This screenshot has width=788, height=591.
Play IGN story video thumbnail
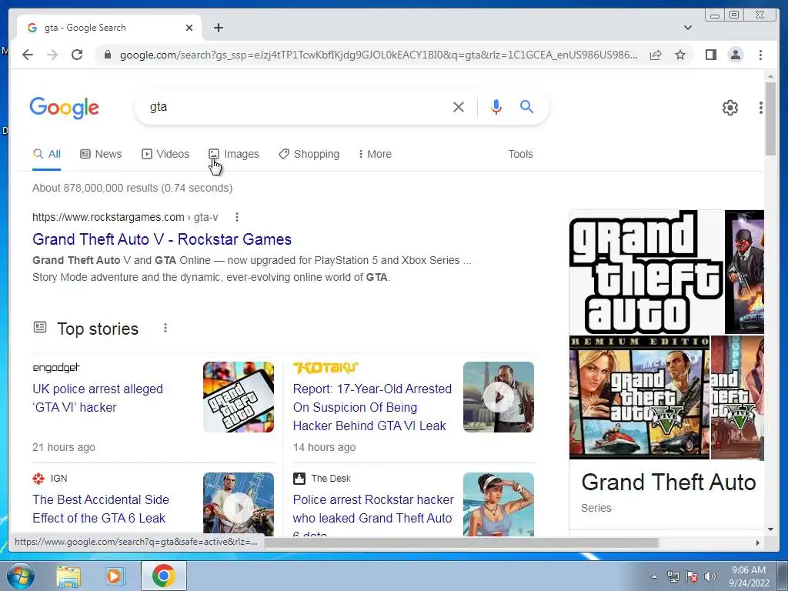pos(239,504)
